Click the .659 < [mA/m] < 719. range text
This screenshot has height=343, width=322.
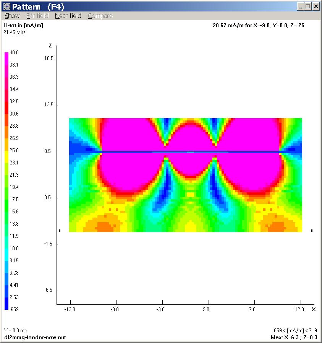click(x=295, y=330)
